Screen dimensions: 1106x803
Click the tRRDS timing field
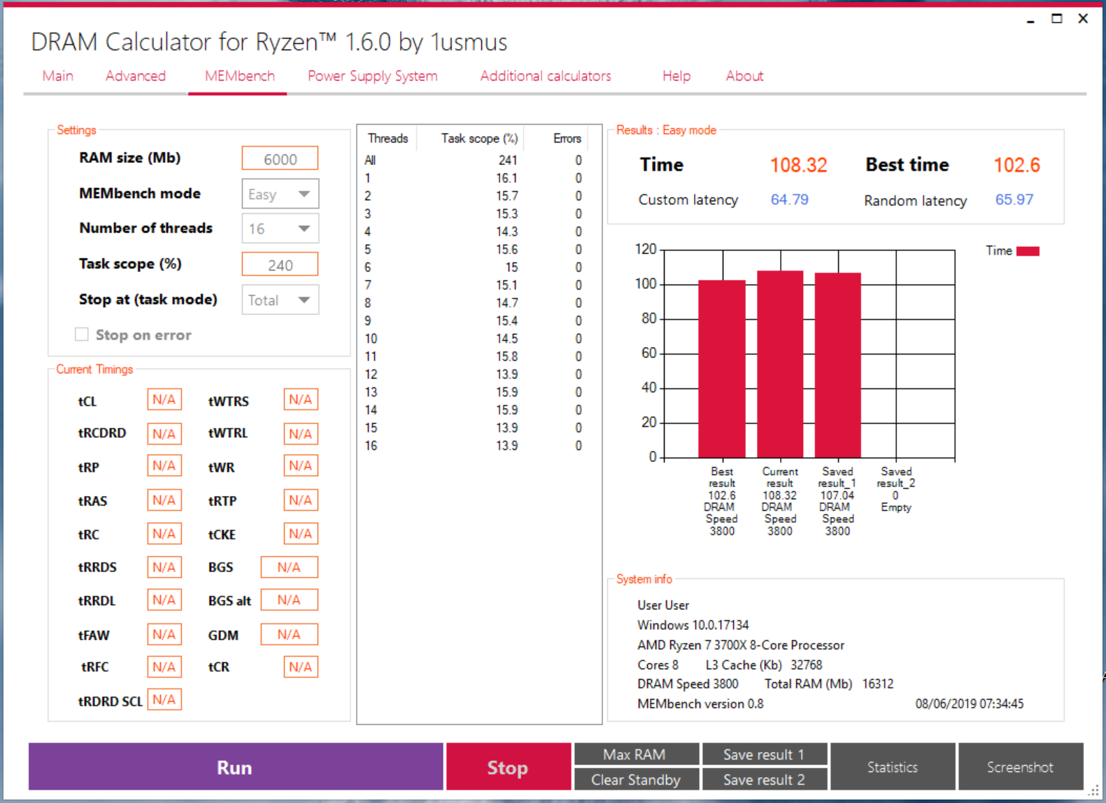point(164,567)
